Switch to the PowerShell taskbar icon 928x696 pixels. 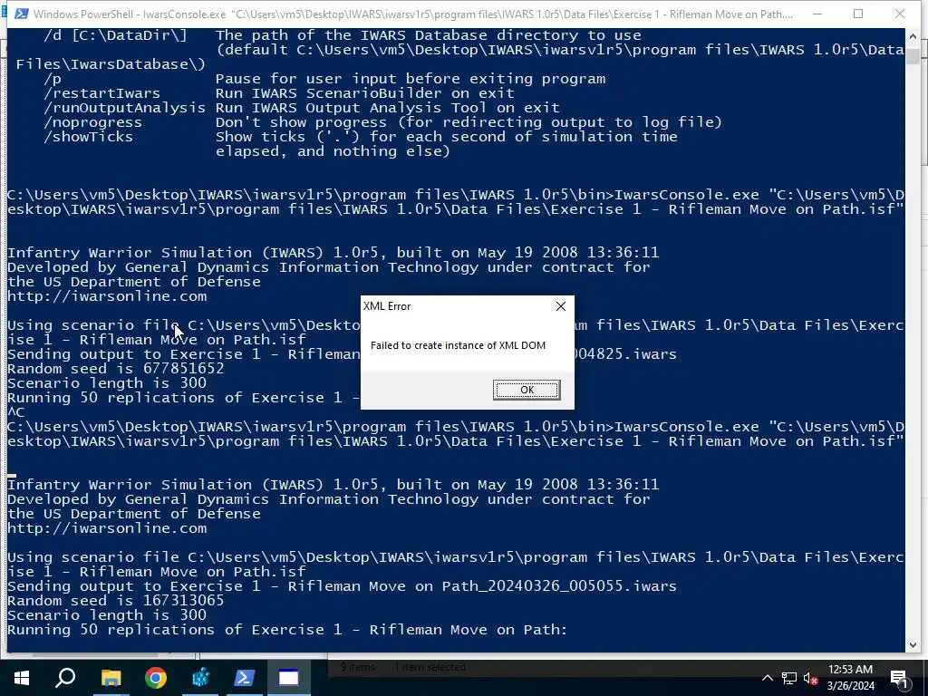[x=245, y=678]
